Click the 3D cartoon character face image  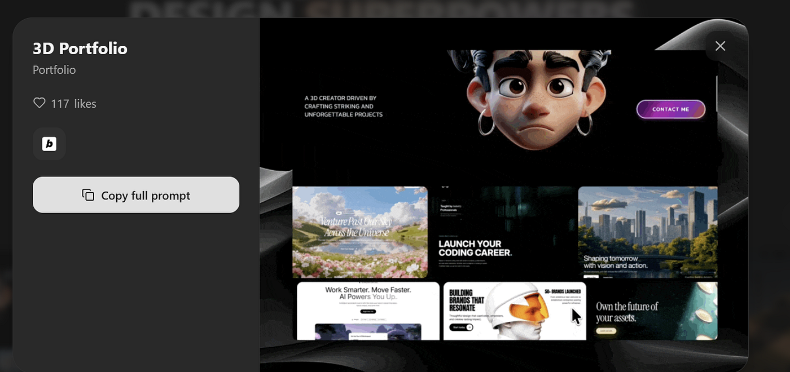(534, 100)
